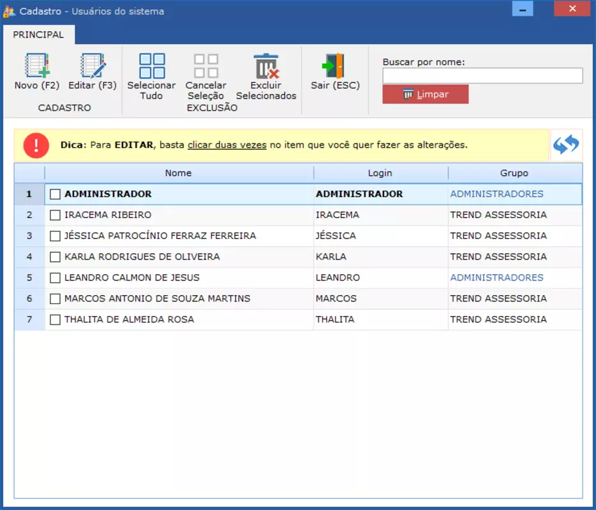
Task: Select row number 6 header
Action: [29, 298]
